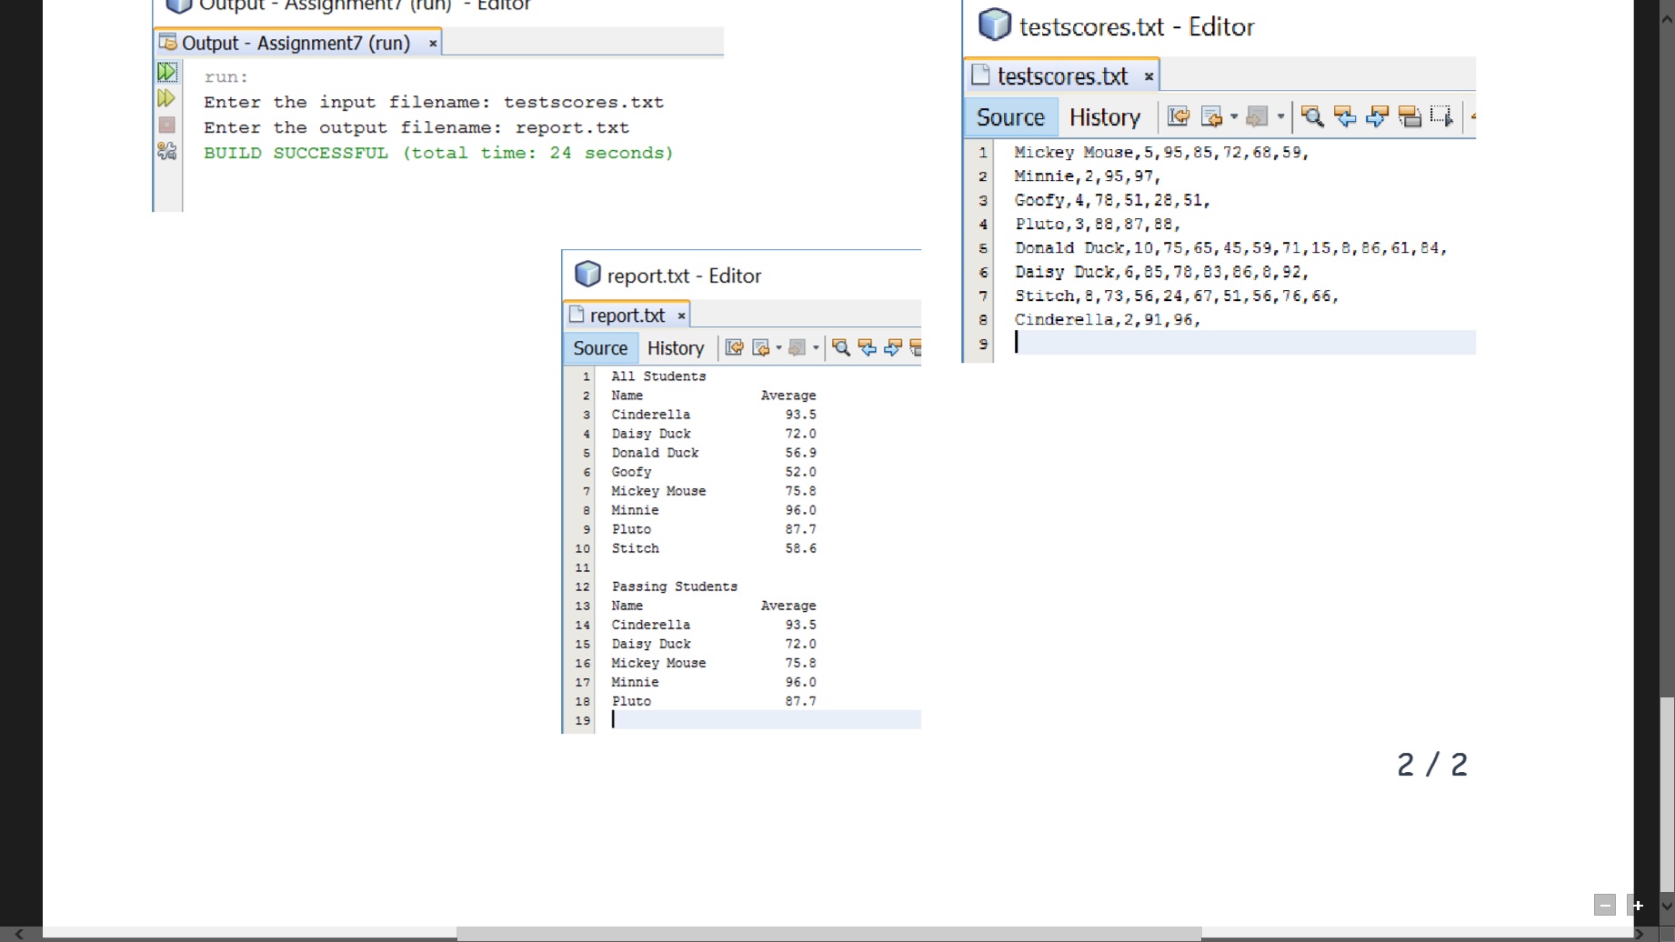This screenshot has height=942, width=1675.
Task: Click Find Next Occurrence in report.txt toolbar
Action: (893, 347)
